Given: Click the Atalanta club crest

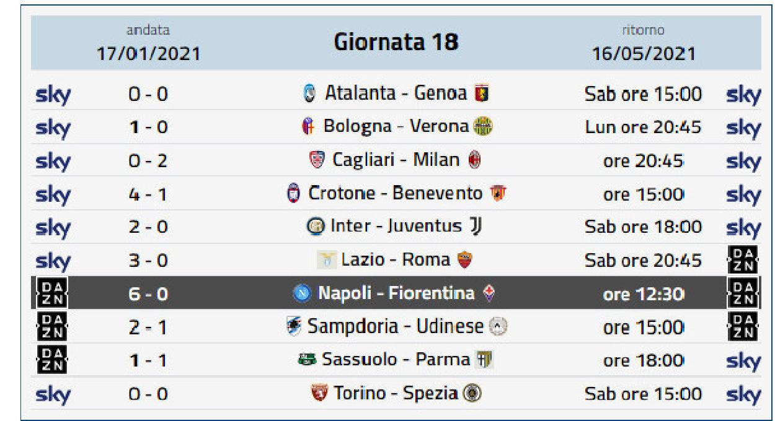Looking at the screenshot, I should pyautogui.click(x=309, y=94).
